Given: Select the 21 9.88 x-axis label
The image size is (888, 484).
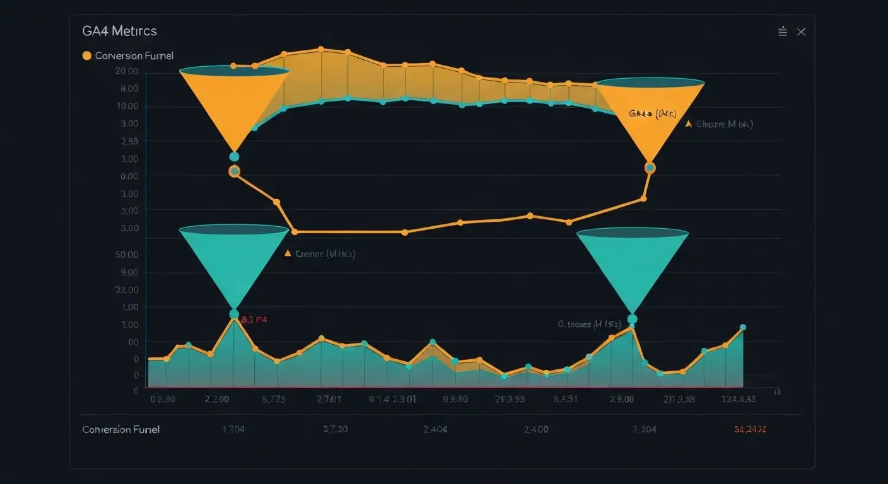Looking at the screenshot, I should (x=679, y=399).
